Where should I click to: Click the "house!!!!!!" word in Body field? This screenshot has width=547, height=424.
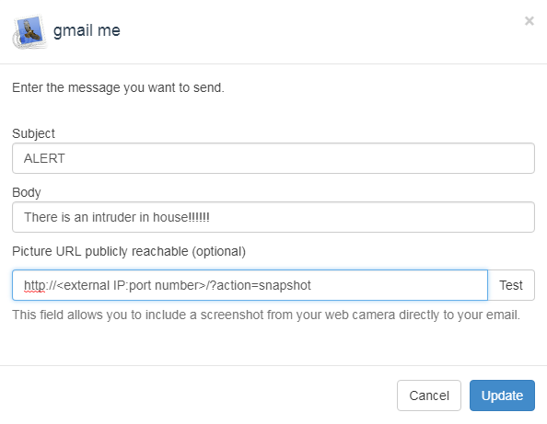[181, 217]
